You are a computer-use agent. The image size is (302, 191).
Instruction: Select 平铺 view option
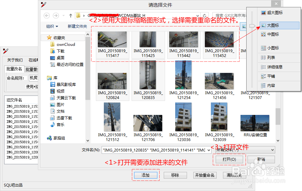pos(279,76)
